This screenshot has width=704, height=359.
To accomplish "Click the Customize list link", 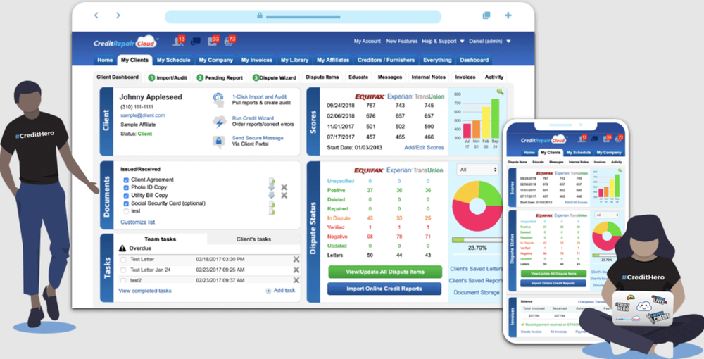I will pyautogui.click(x=138, y=222).
